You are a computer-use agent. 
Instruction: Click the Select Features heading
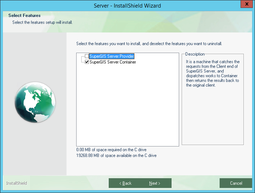(25, 16)
